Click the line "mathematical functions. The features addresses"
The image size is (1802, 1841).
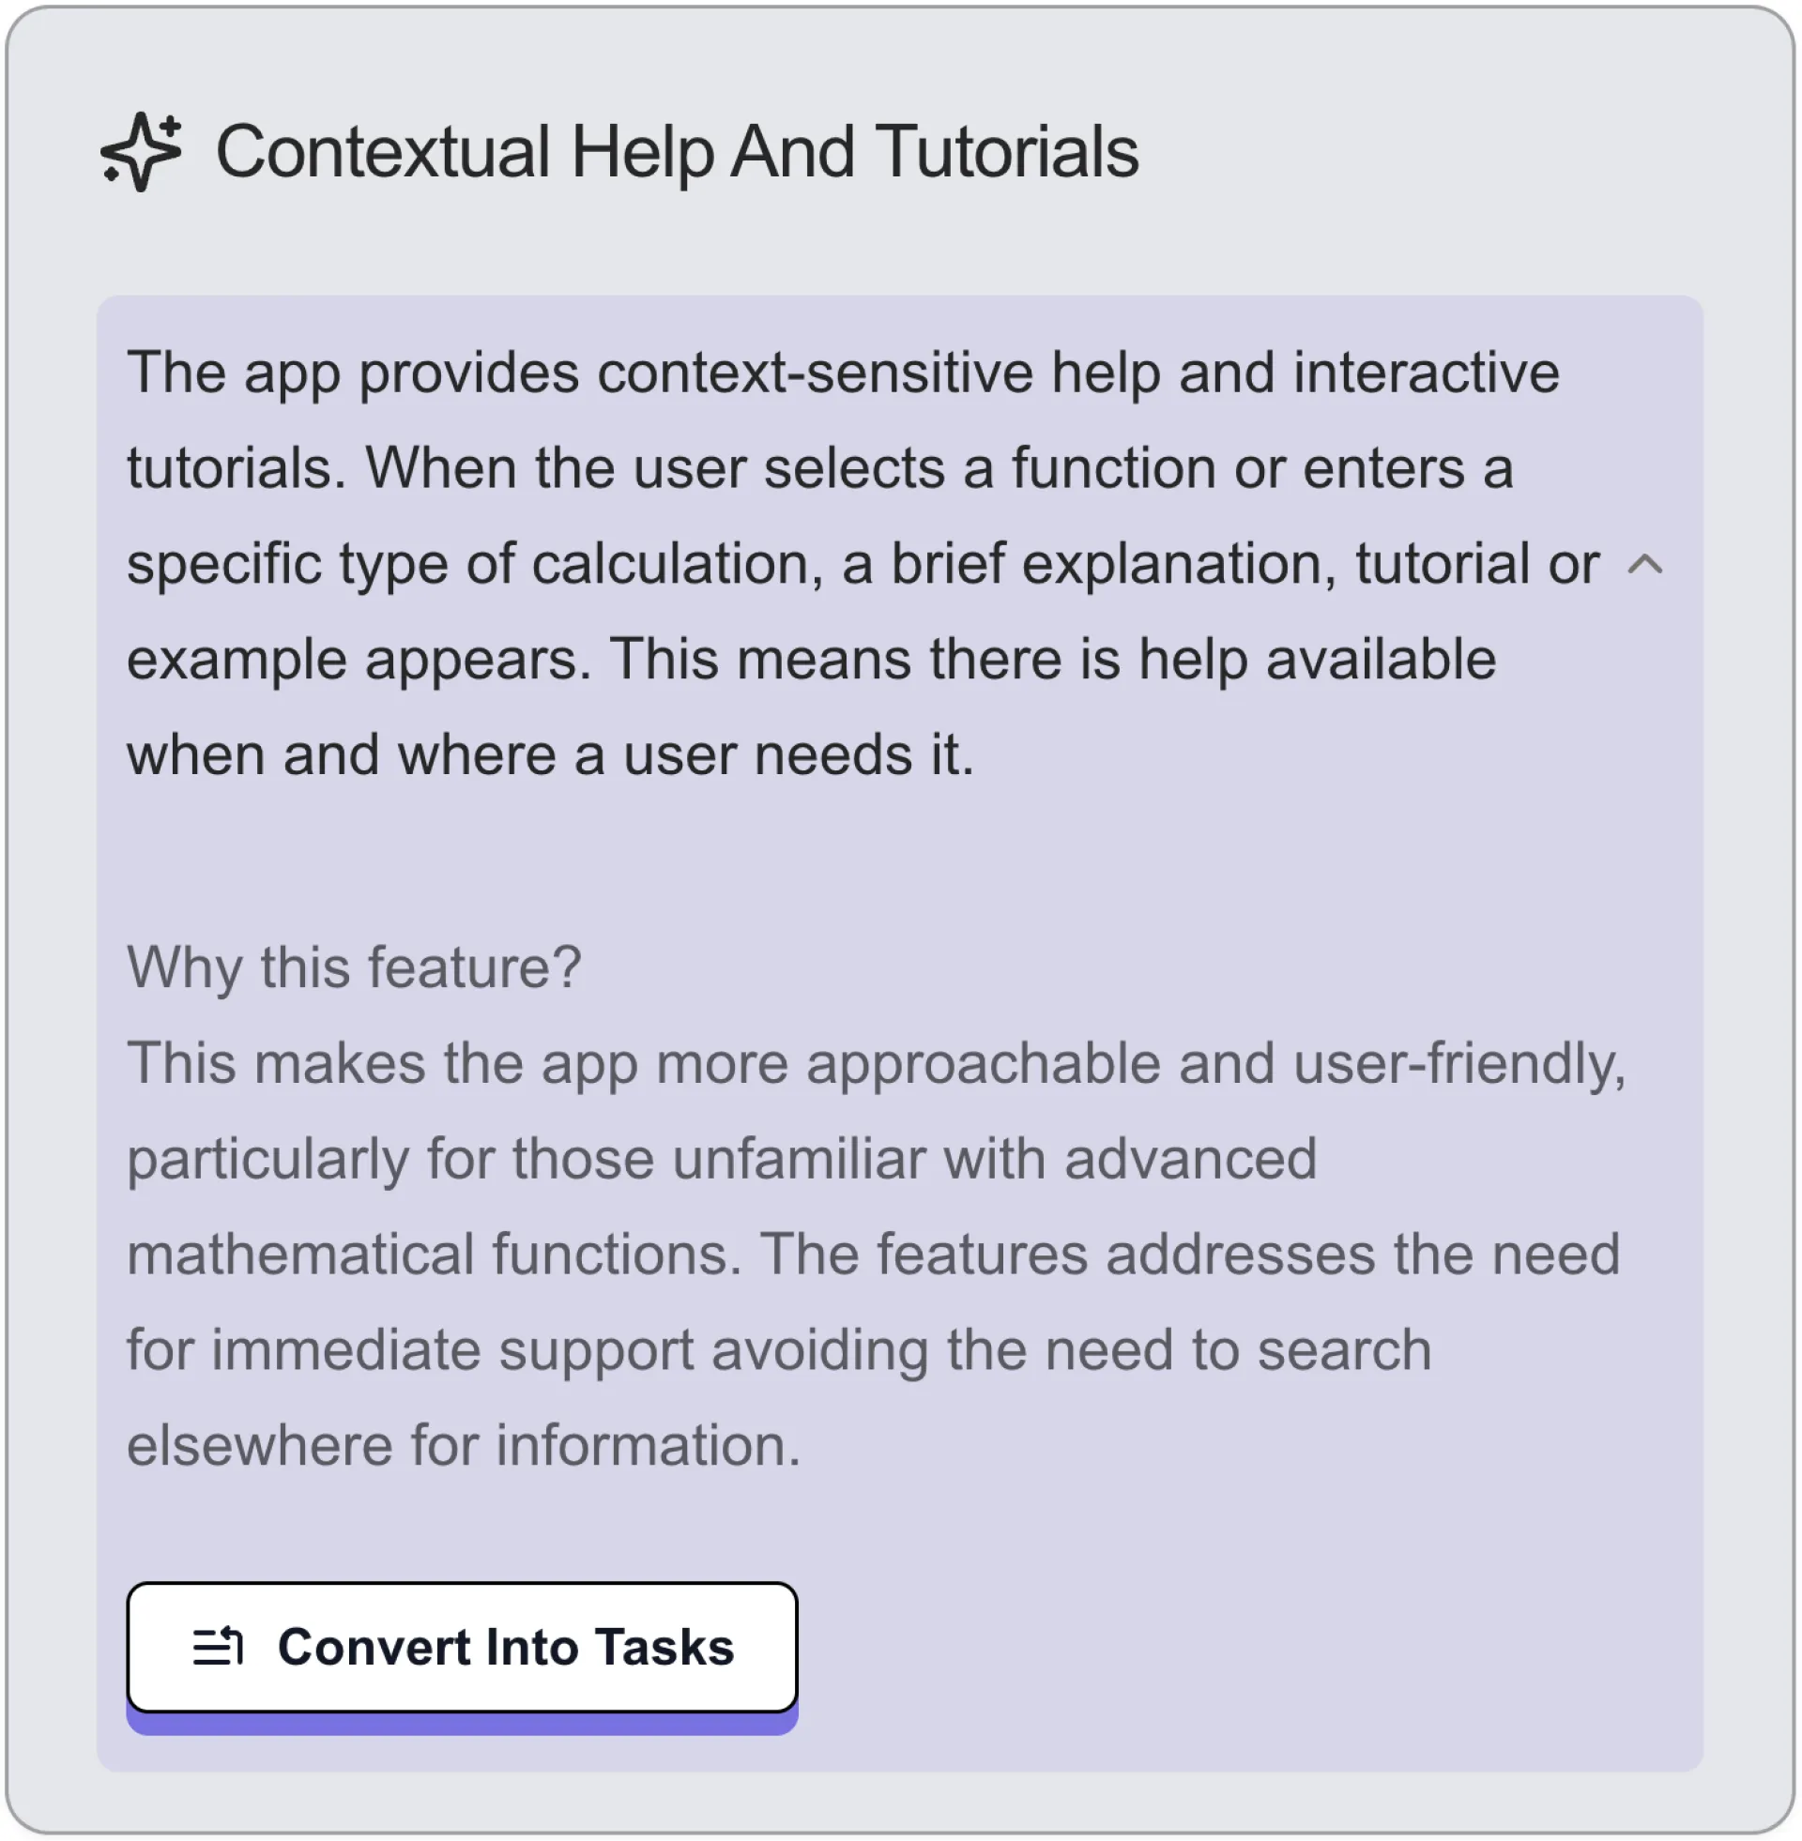pos(874,1255)
